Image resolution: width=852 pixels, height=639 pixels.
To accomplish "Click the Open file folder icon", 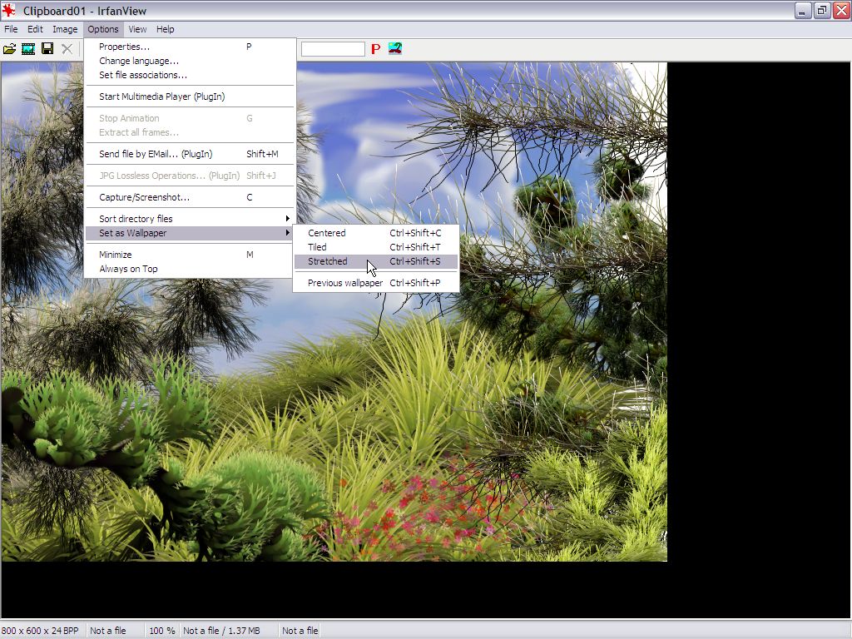I will click(10, 49).
